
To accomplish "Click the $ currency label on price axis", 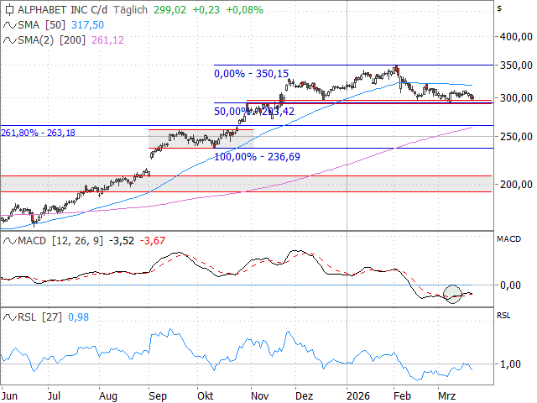I will pyautogui.click(x=500, y=9).
